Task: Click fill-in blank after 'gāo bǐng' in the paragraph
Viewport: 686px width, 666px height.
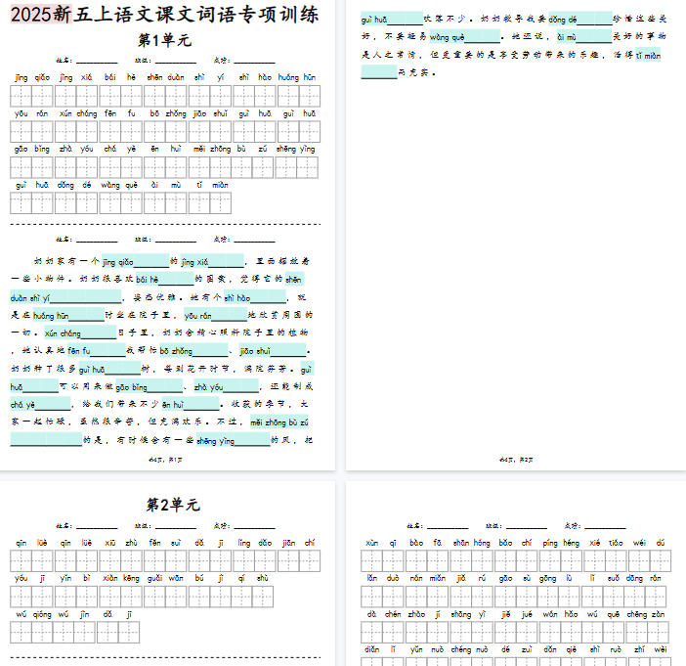Action: point(165,387)
